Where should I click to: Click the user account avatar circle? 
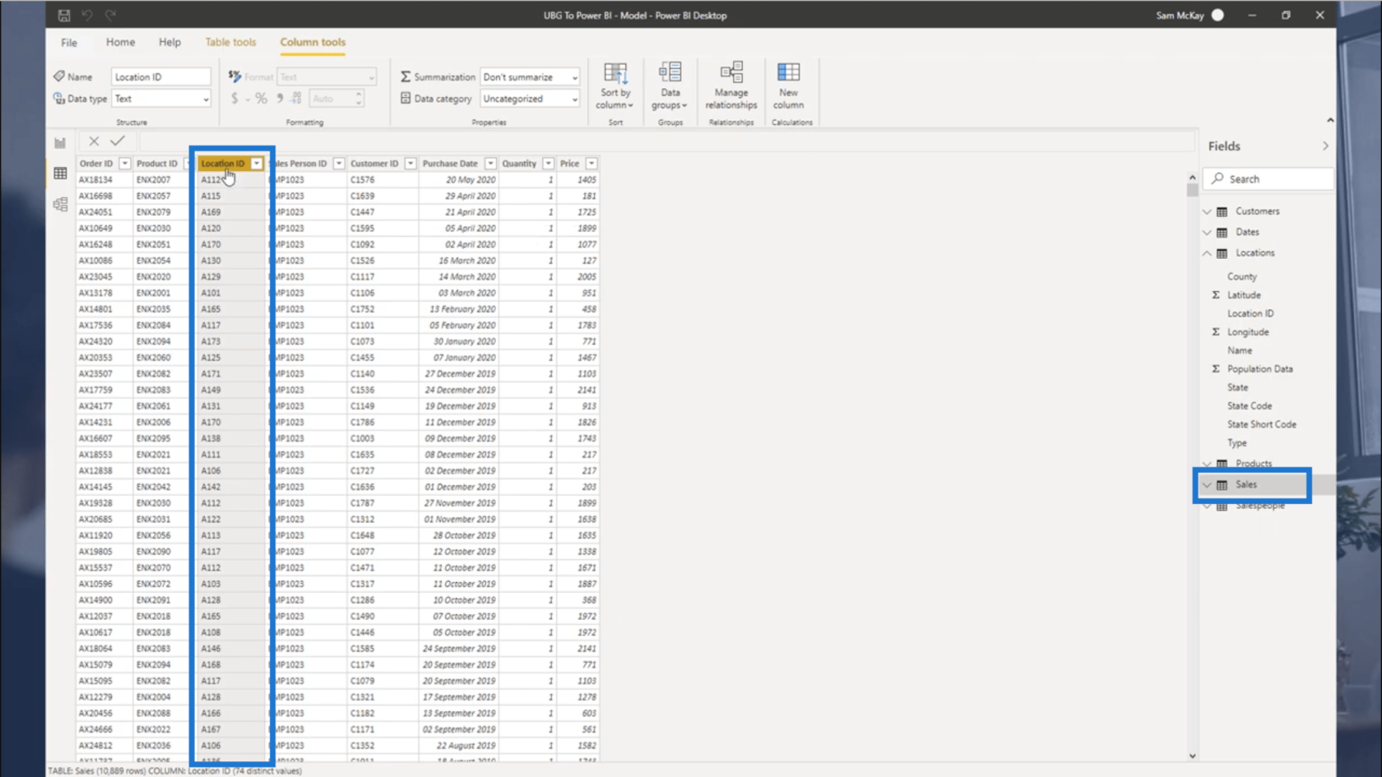1217,15
